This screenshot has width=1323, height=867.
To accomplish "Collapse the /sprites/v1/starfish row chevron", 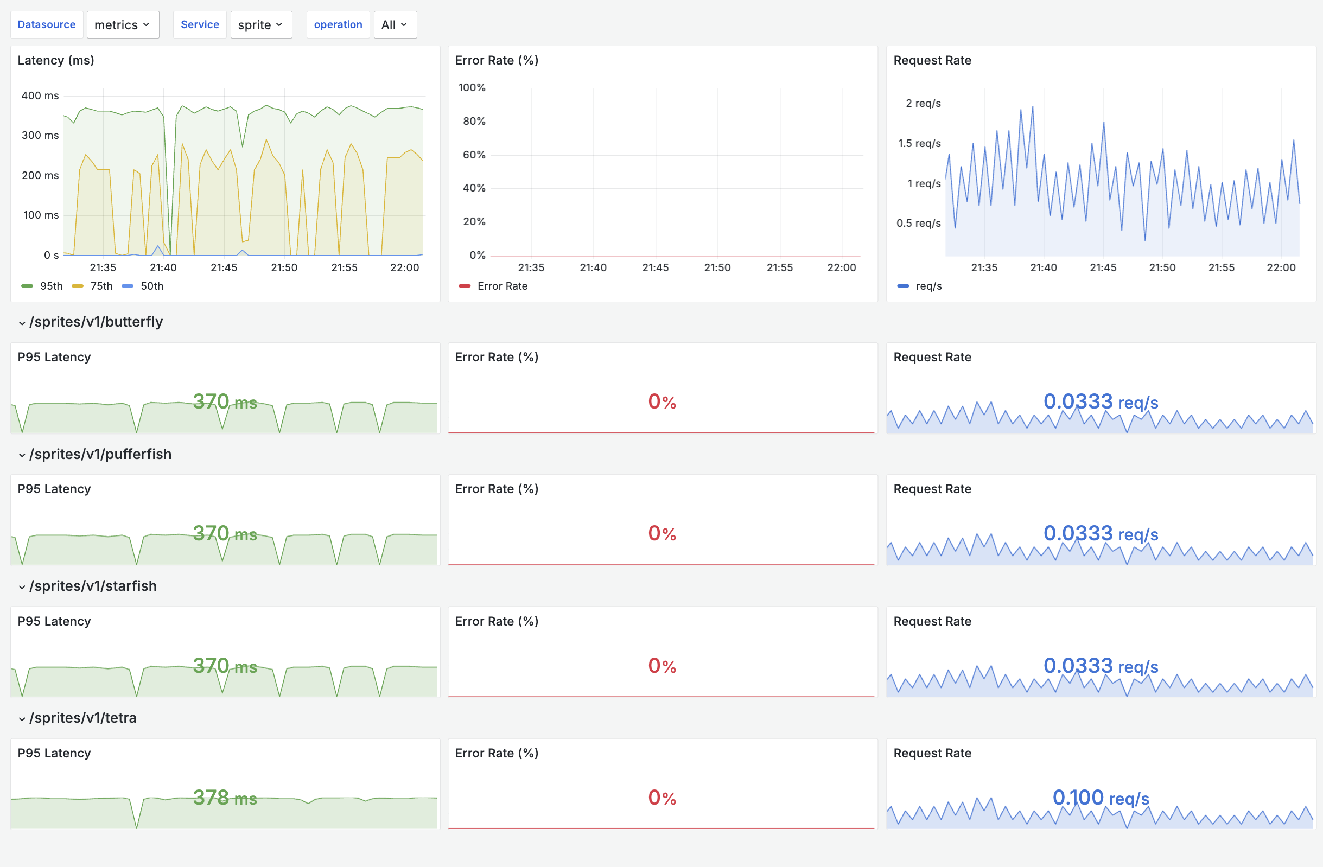I will click(22, 587).
